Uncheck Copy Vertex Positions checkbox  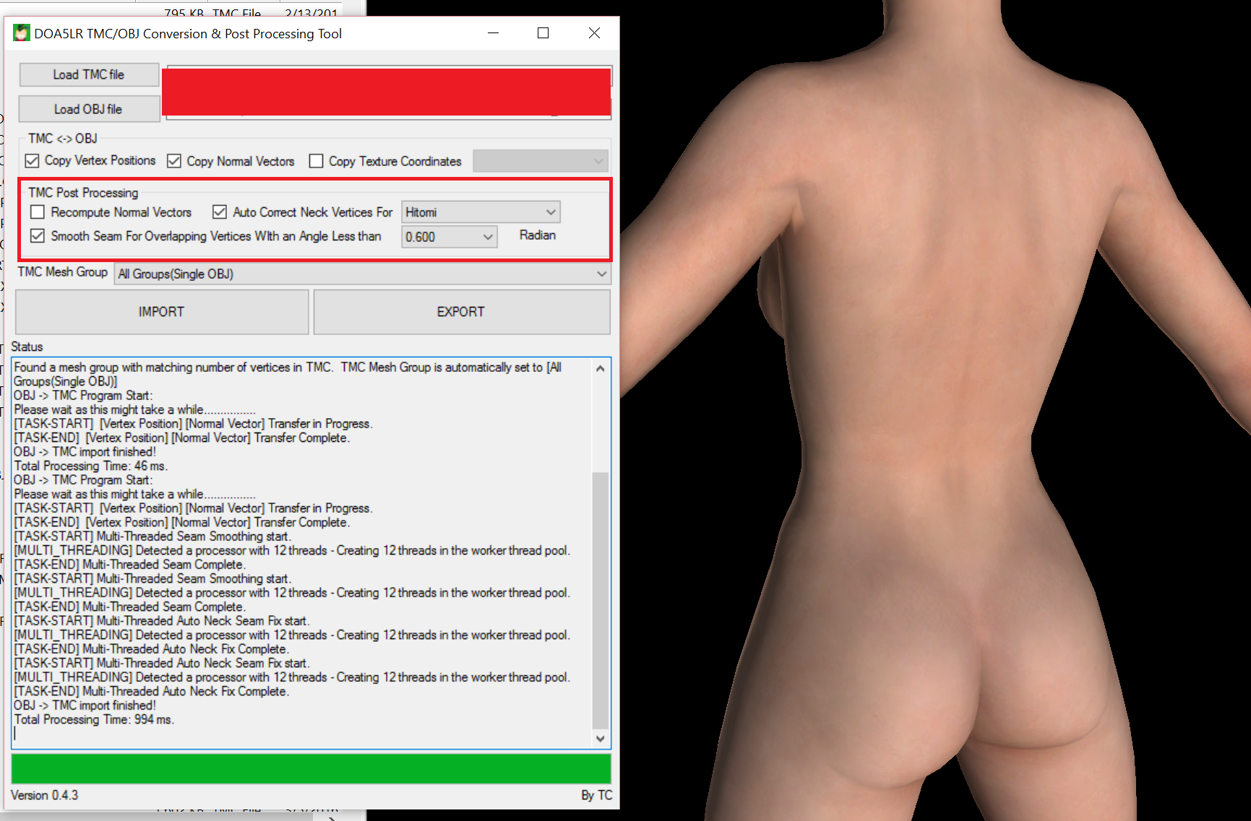(33, 161)
